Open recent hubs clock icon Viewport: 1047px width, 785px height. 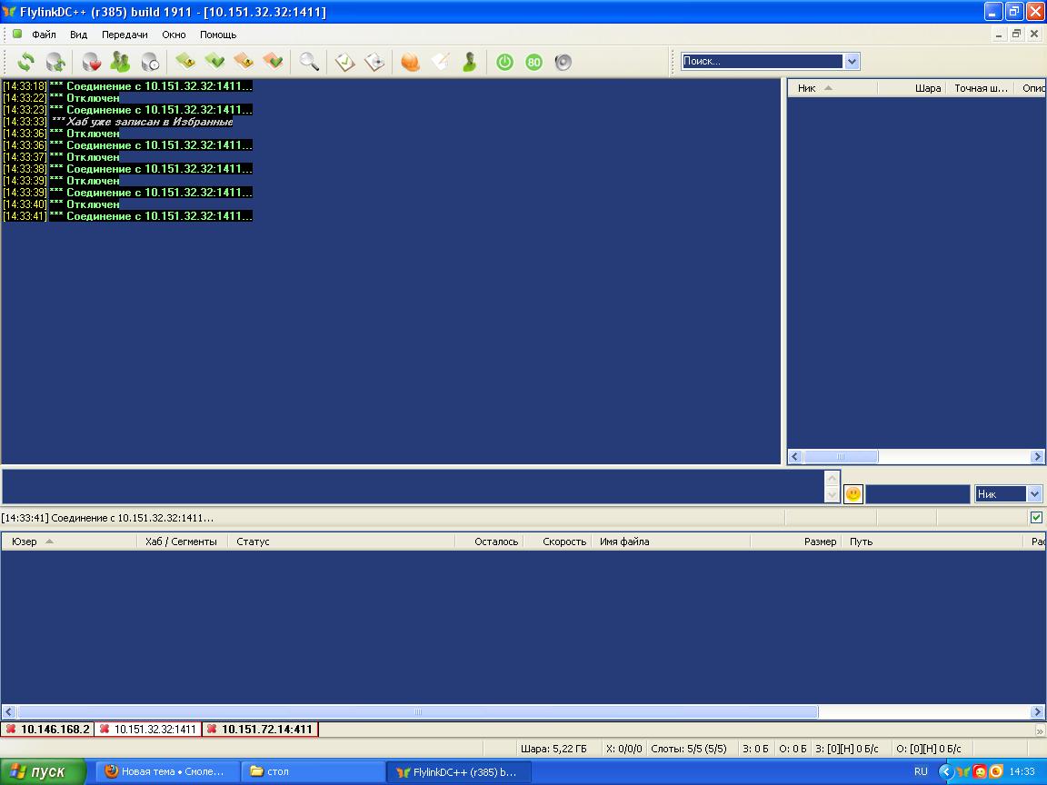point(150,62)
